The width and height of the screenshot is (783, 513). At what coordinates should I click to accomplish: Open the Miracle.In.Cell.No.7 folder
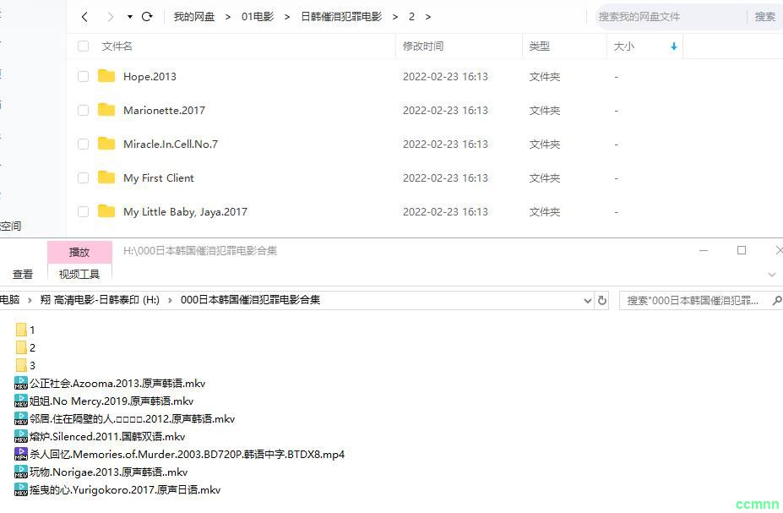click(x=170, y=145)
